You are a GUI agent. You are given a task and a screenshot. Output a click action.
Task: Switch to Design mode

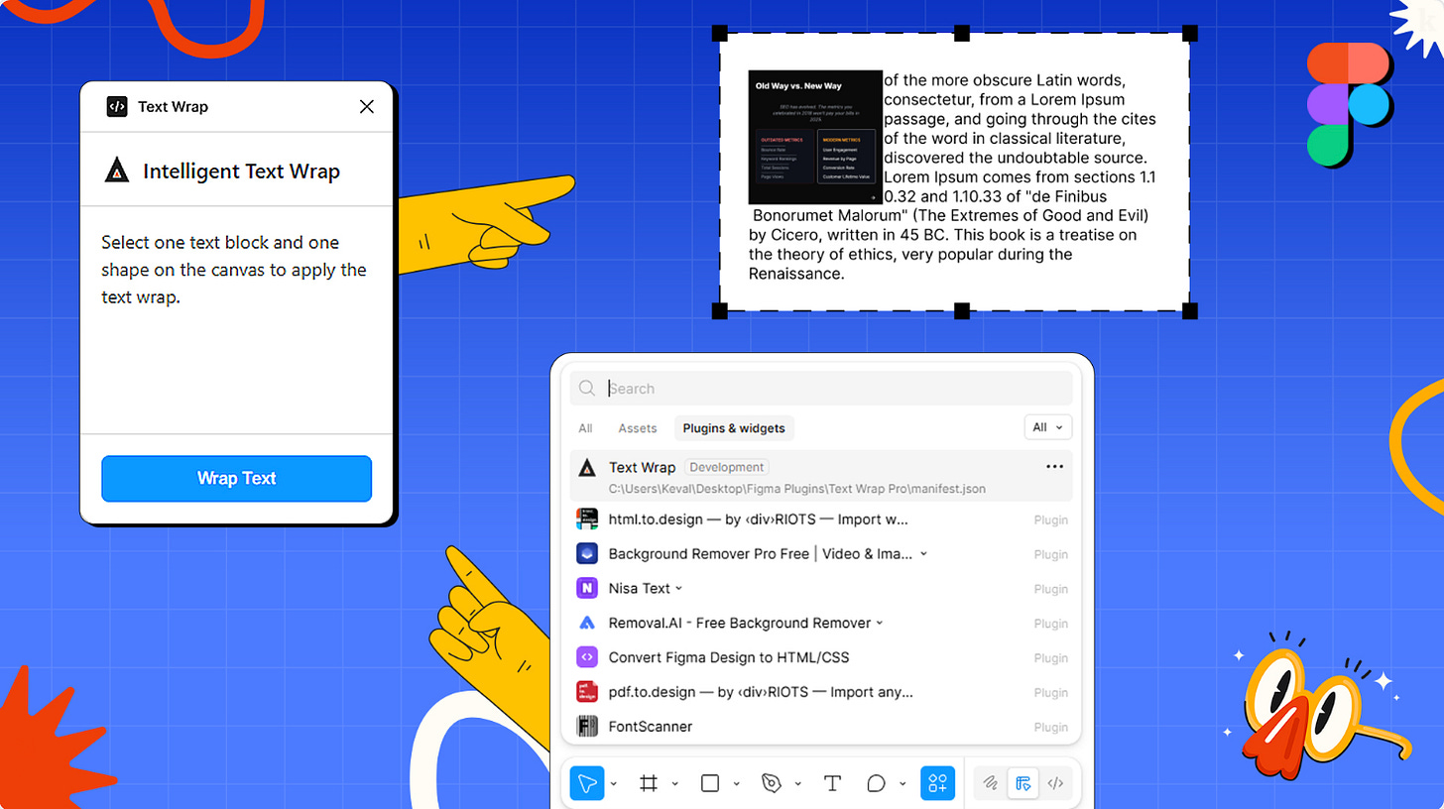(1023, 783)
